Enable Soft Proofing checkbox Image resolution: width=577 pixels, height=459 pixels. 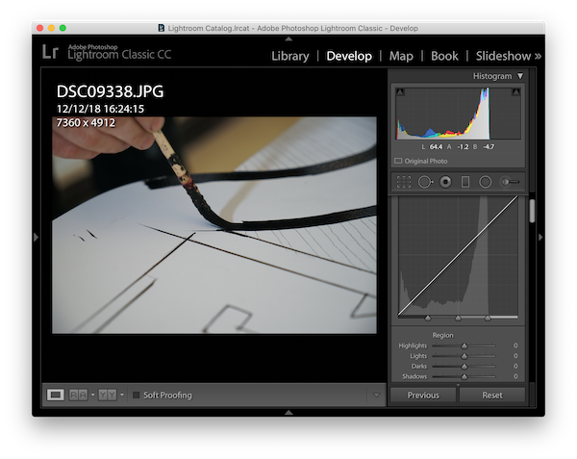pos(137,395)
